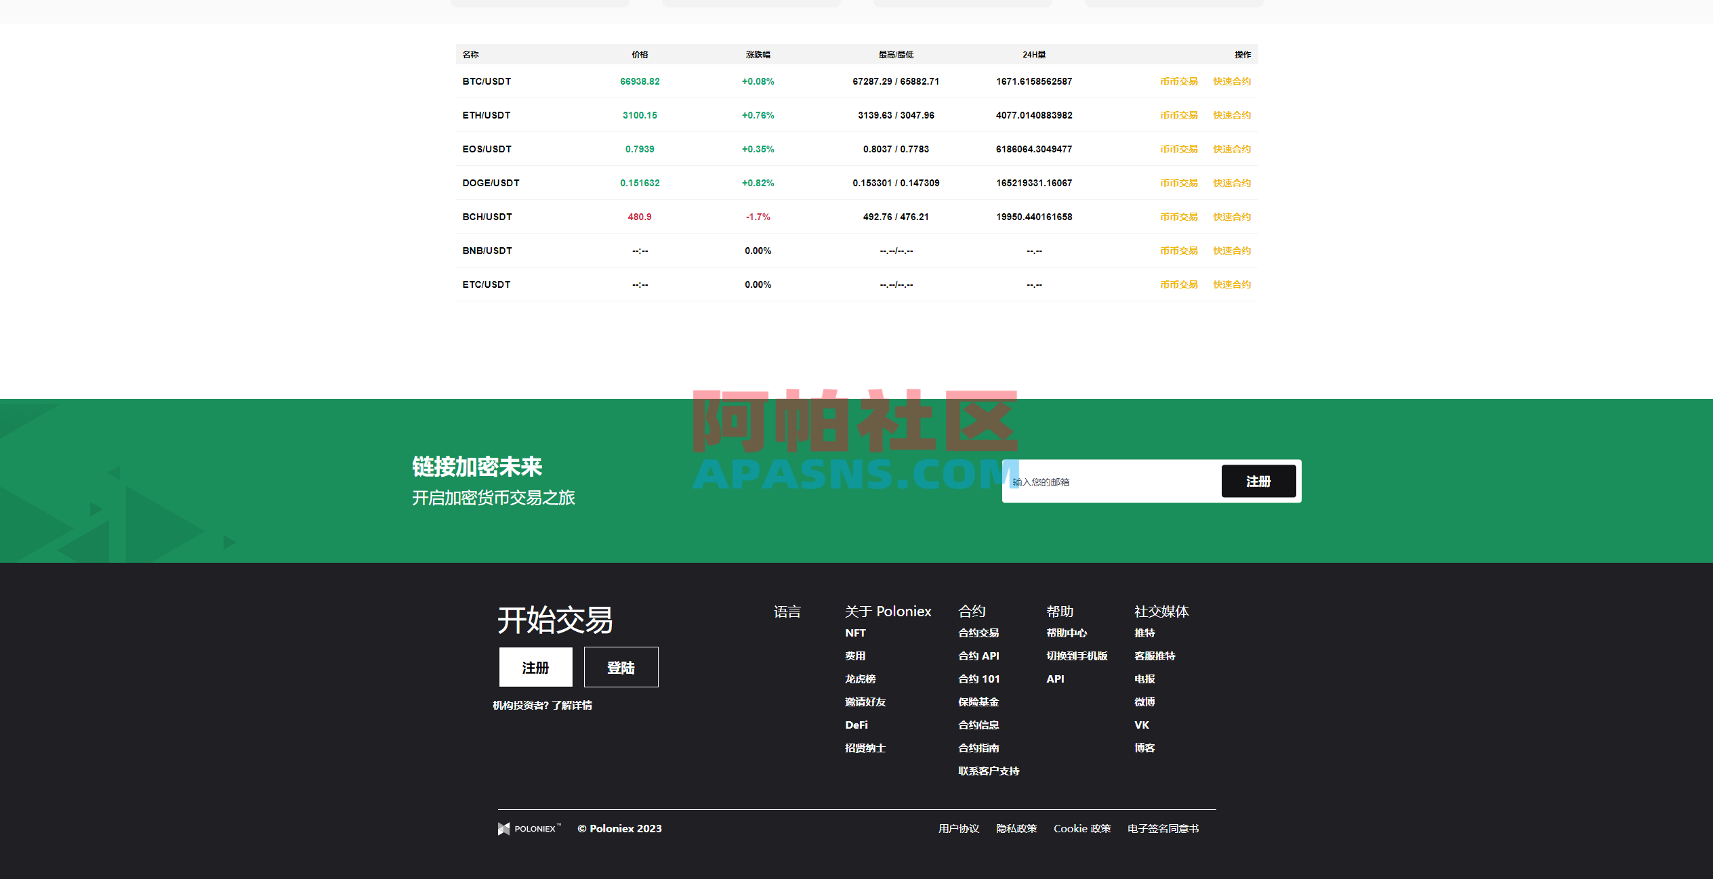Click the 登陆 button in footer

(x=621, y=667)
